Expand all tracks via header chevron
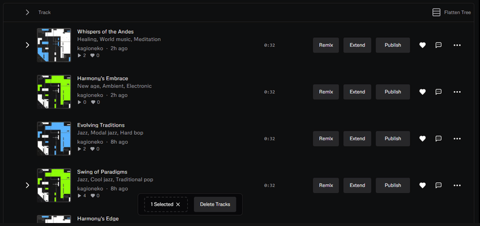The width and height of the screenshot is (480, 226). pyautogui.click(x=28, y=13)
